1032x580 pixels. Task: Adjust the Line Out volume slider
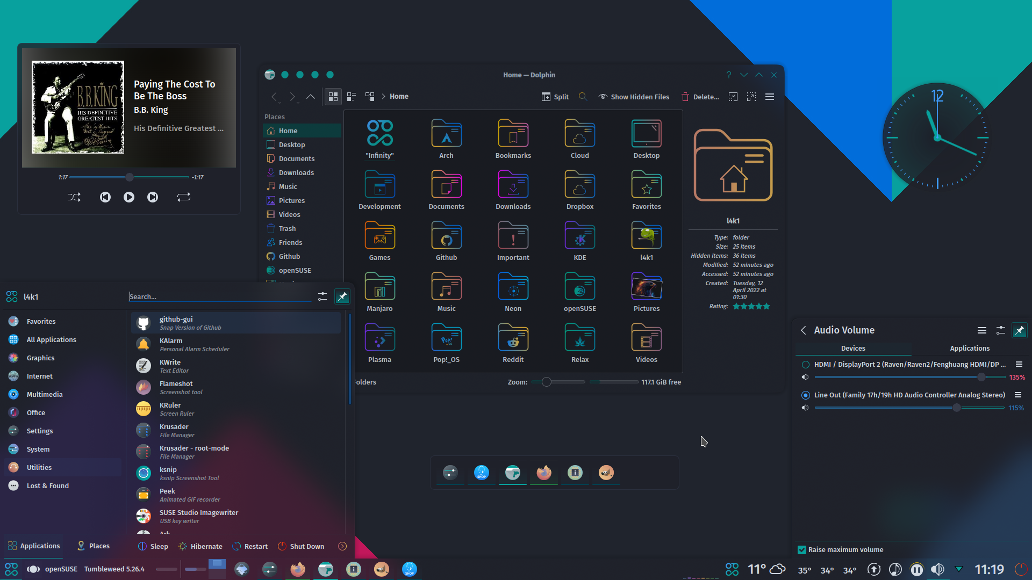[956, 408]
